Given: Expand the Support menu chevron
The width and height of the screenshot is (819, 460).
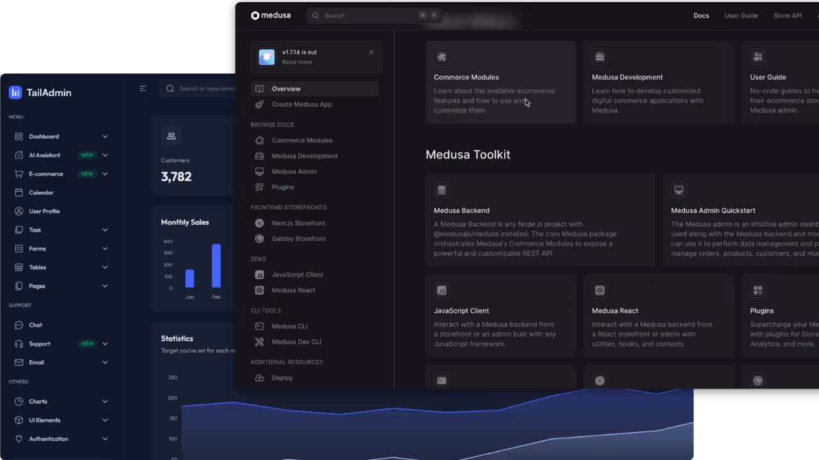Looking at the screenshot, I should click(x=105, y=344).
